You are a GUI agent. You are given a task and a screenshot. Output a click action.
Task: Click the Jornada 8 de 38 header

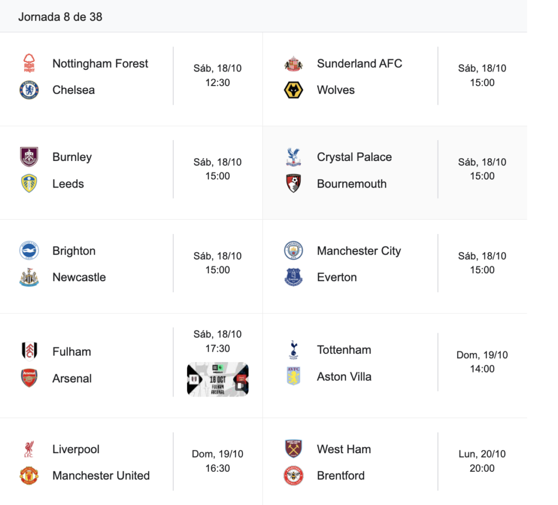(x=60, y=16)
